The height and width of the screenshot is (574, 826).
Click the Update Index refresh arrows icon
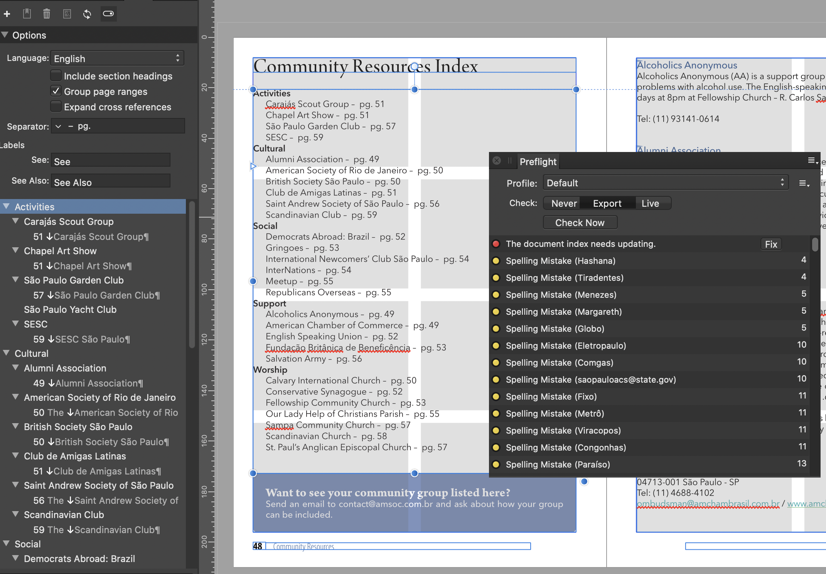pyautogui.click(x=87, y=14)
